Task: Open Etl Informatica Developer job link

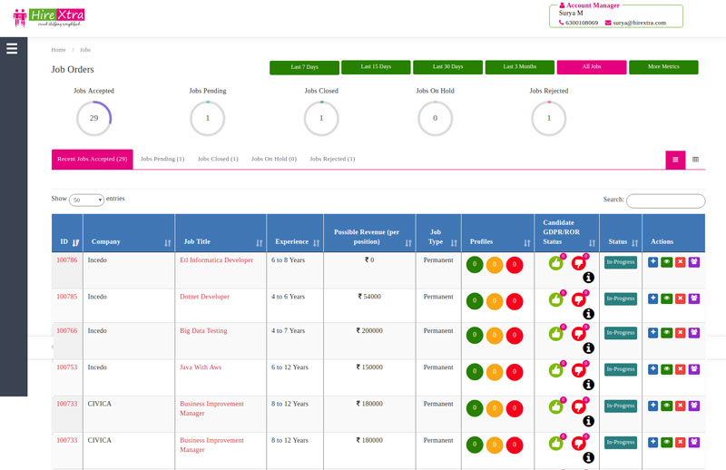Action: click(216, 260)
